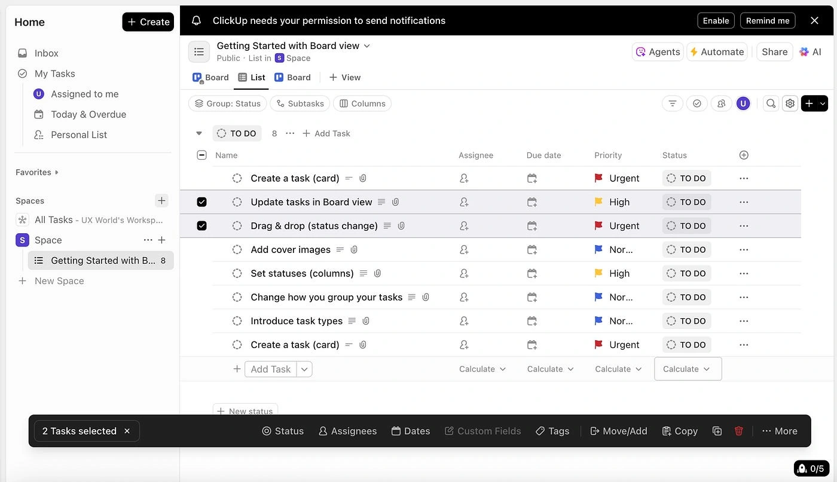Click the Space ellipsis options in sidebar
This screenshot has width=837, height=482.
pos(148,240)
